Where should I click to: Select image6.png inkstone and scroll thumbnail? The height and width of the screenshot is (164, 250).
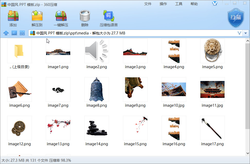[x=20, y=89]
